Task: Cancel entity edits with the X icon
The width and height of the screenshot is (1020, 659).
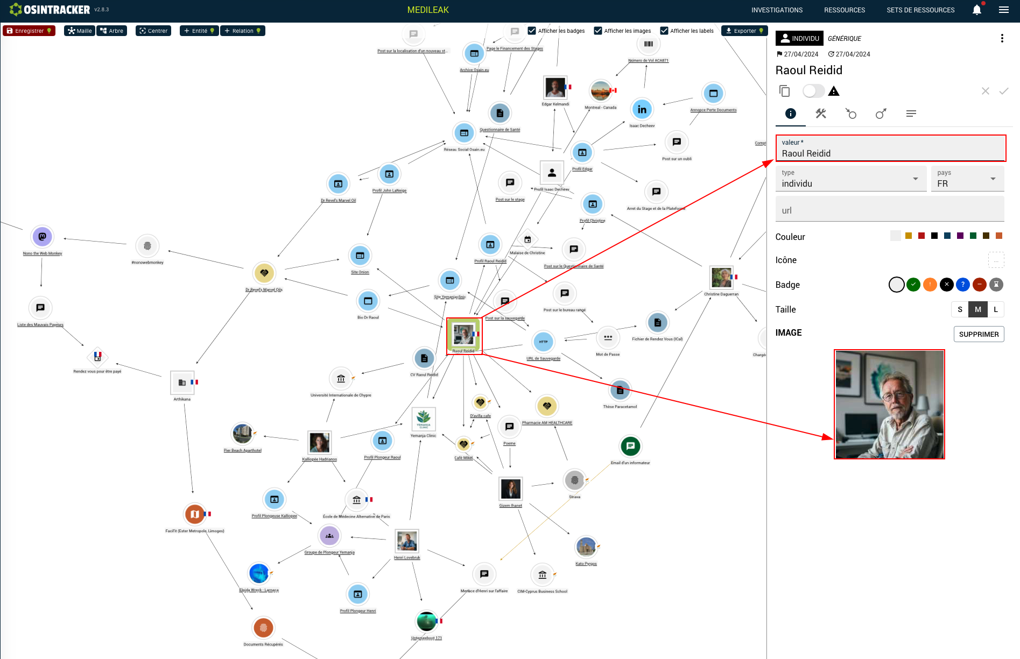Action: [x=986, y=91]
